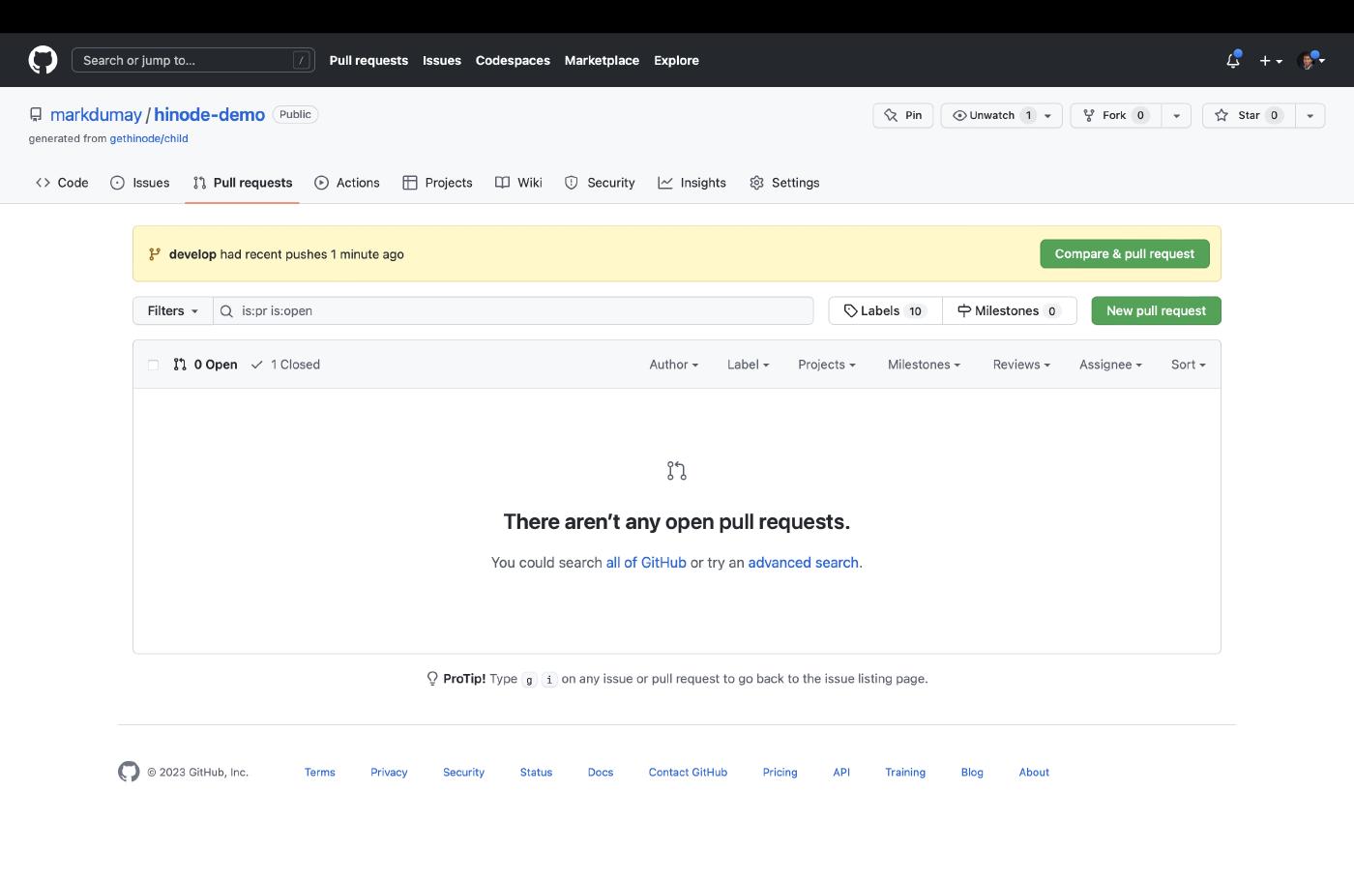Open the repository Security tab
This screenshot has height=879, width=1354.
click(600, 183)
